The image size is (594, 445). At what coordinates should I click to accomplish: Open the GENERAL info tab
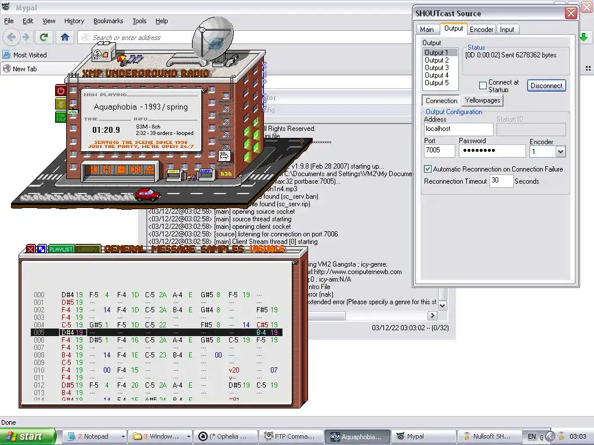125,249
